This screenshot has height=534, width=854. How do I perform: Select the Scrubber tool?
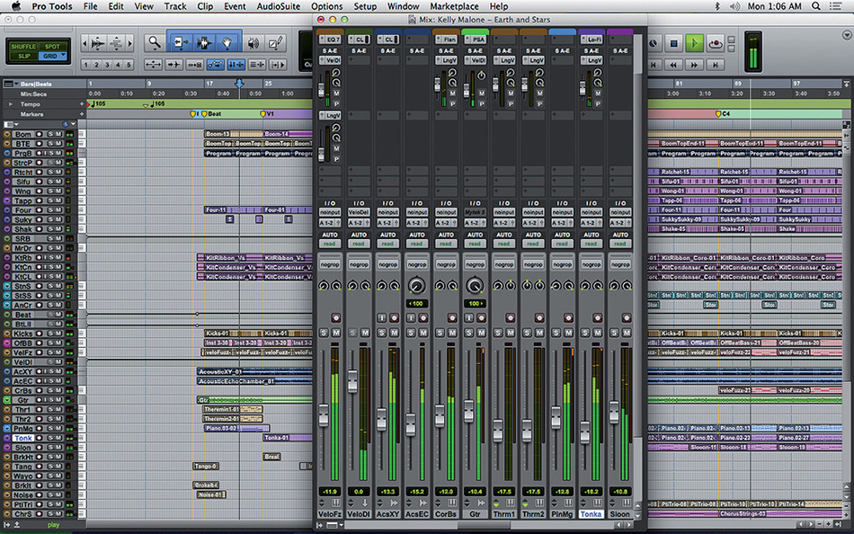(254, 41)
